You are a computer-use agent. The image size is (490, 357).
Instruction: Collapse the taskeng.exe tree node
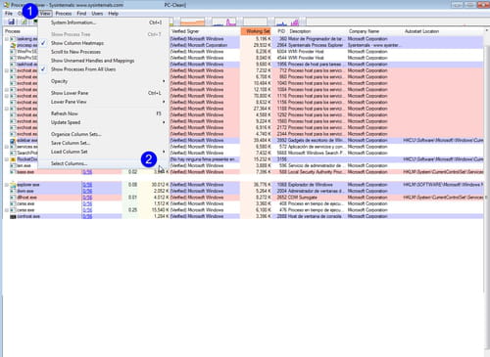click(7, 39)
